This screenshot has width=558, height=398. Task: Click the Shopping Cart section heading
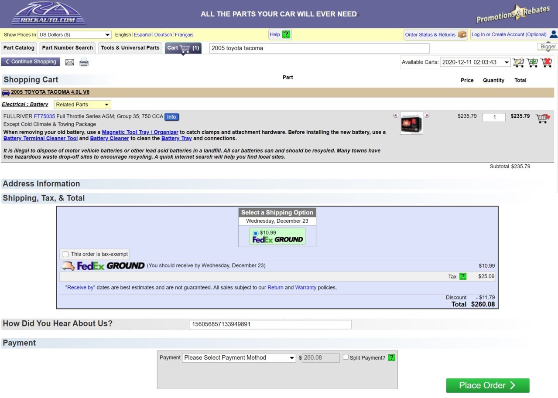tap(31, 80)
